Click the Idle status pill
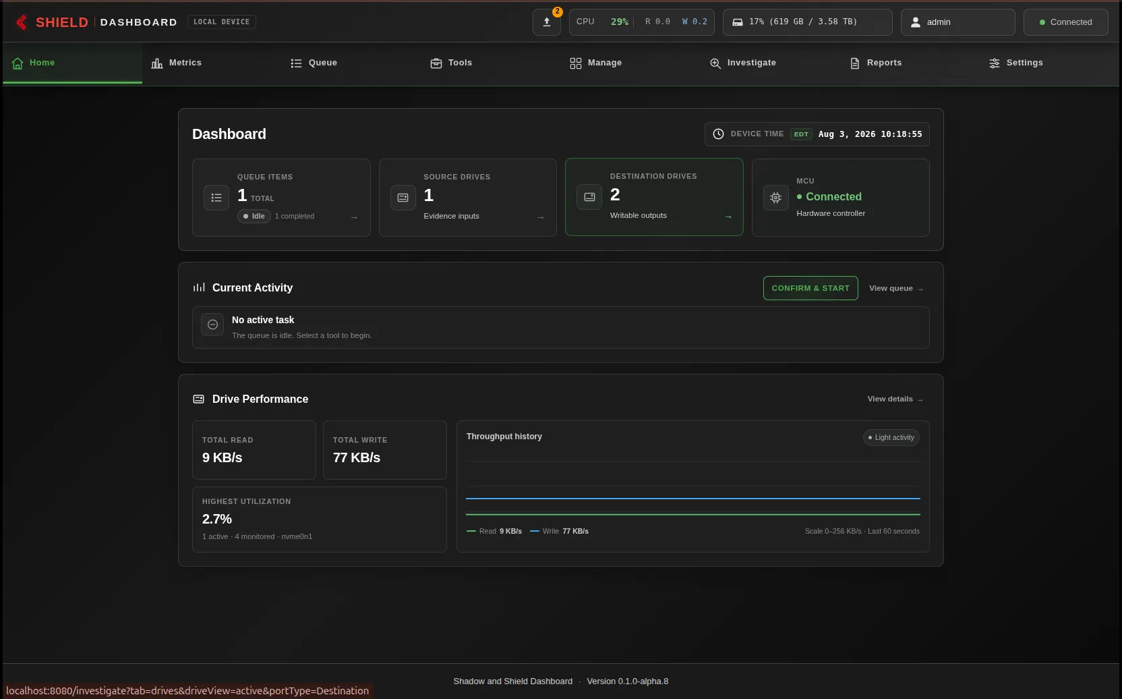The image size is (1122, 699). 254,216
